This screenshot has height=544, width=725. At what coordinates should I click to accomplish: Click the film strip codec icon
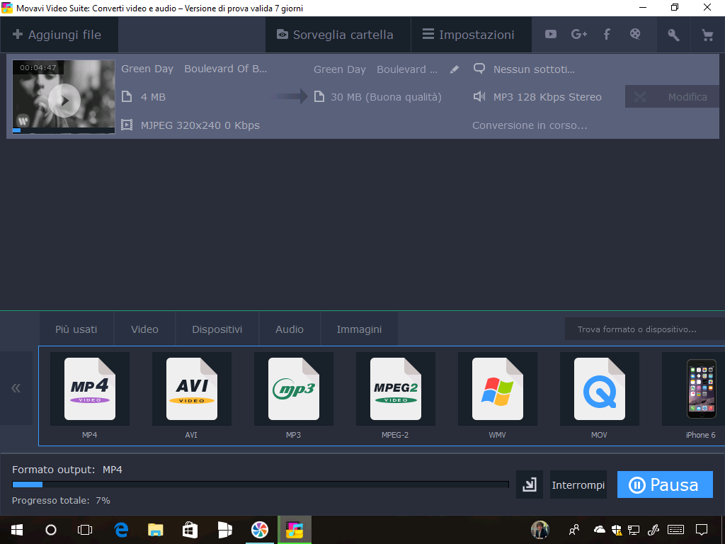pyautogui.click(x=127, y=125)
